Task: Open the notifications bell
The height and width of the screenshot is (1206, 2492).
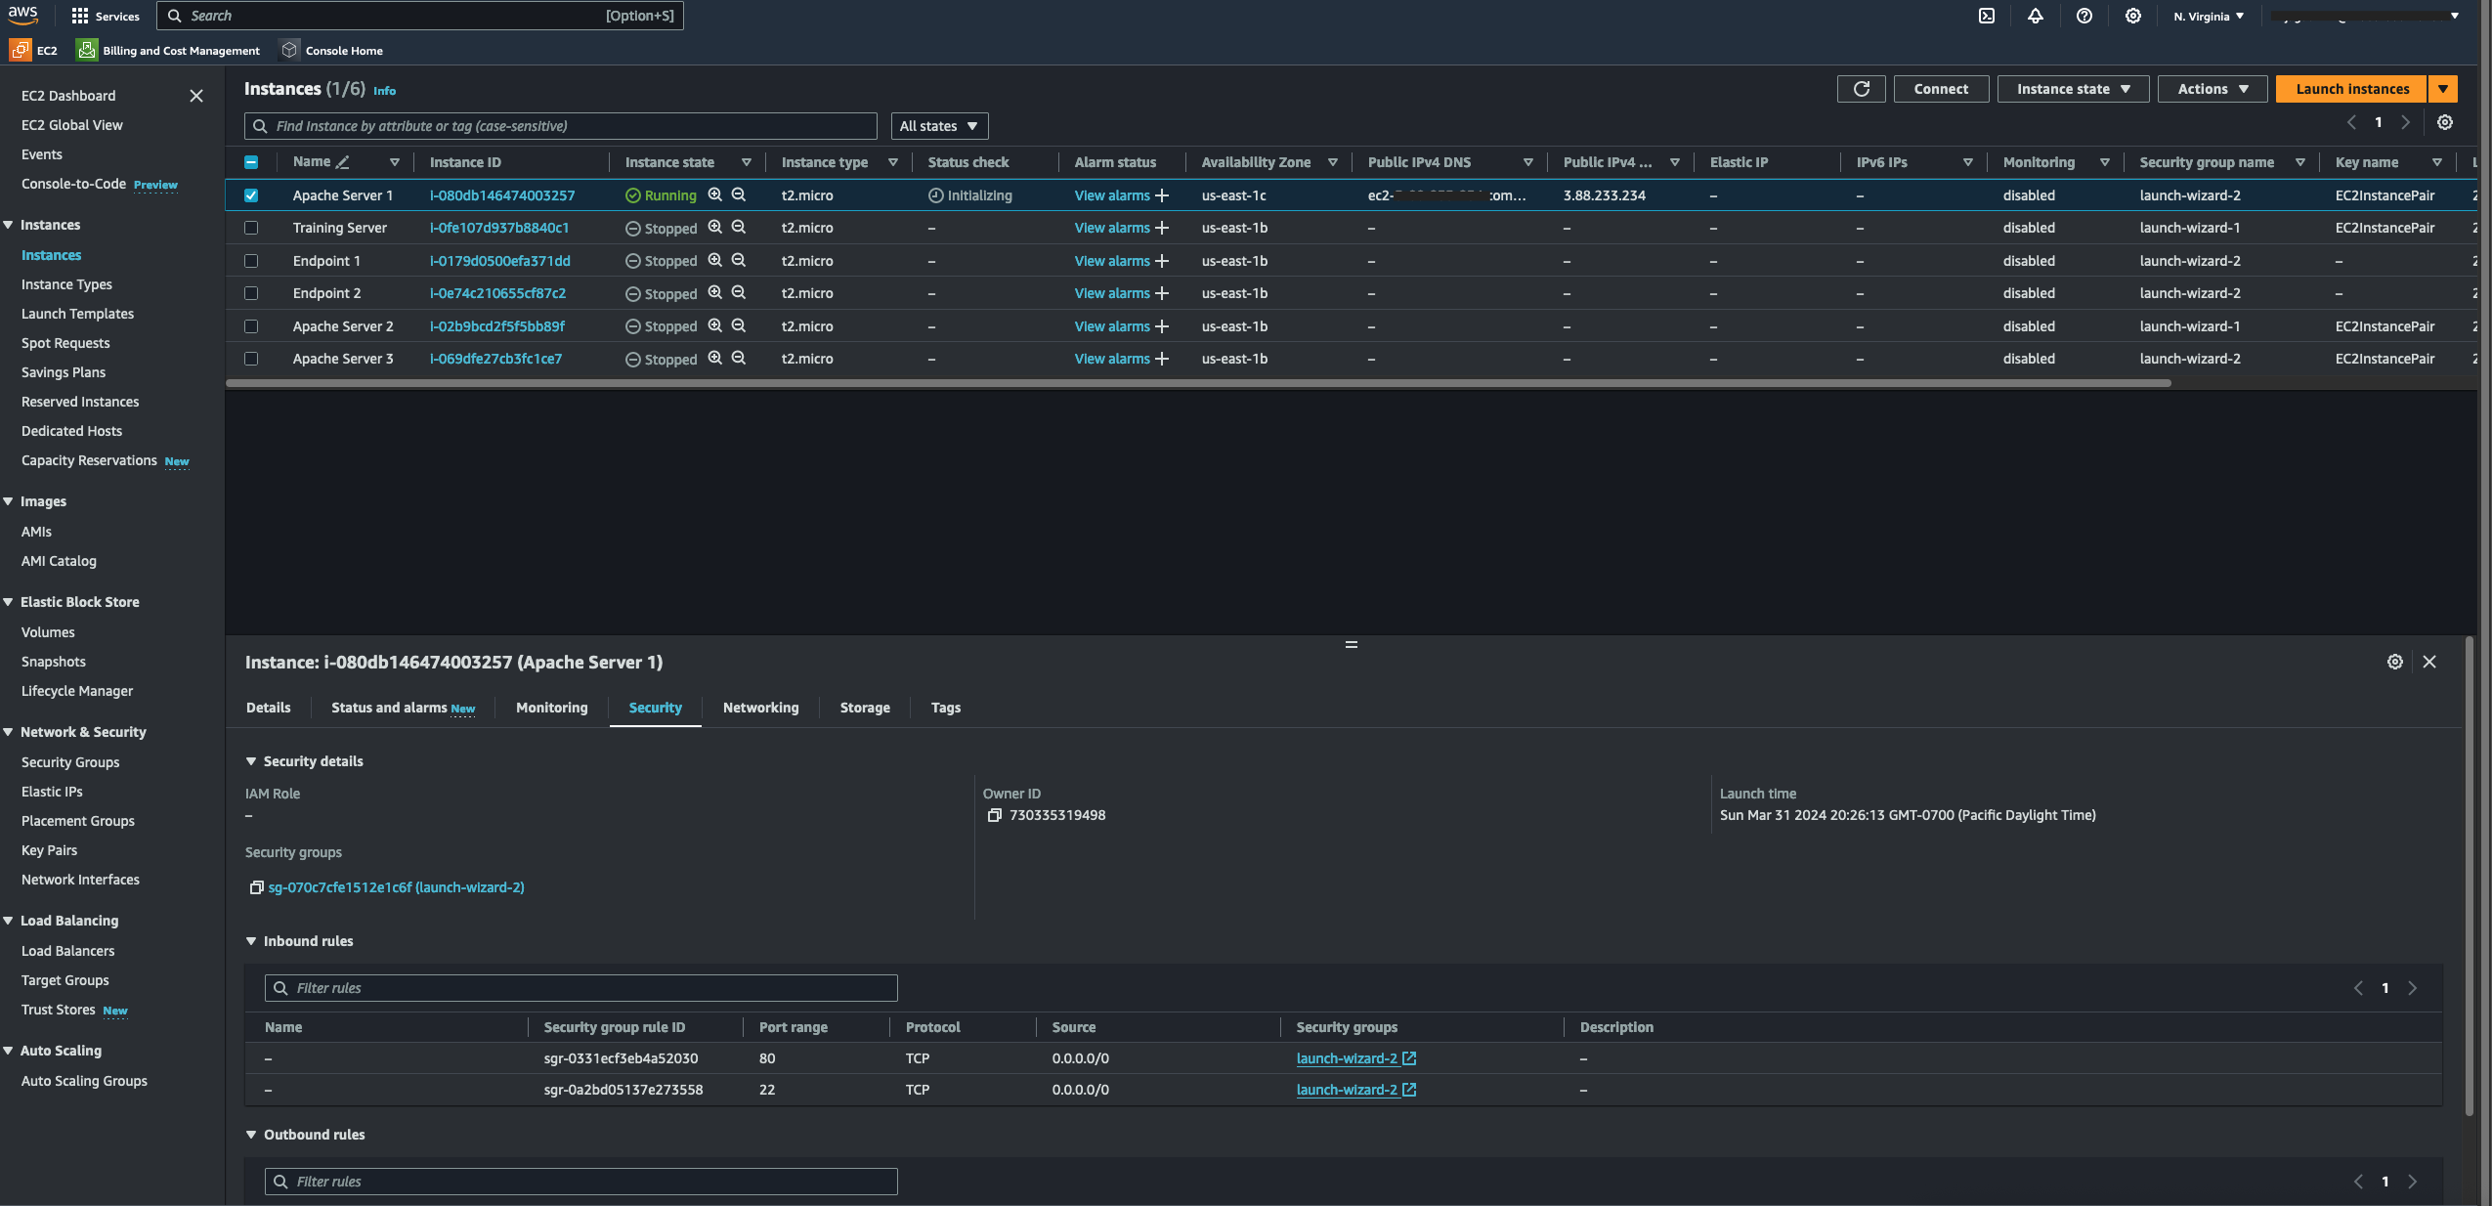Action: (2035, 16)
